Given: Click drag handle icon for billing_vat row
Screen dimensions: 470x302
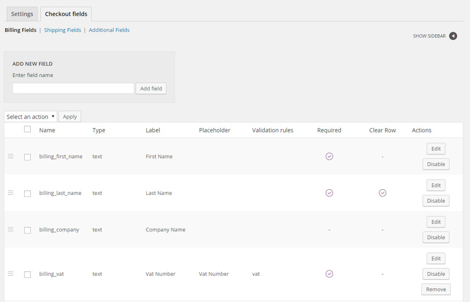Looking at the screenshot, I should click(10, 274).
